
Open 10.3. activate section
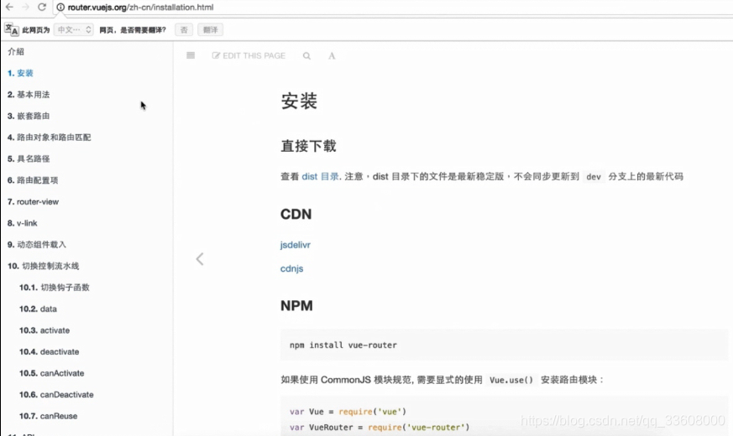45,331
